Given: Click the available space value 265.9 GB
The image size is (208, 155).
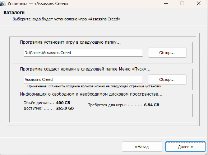Looking at the screenshot, I should [x=65, y=108].
